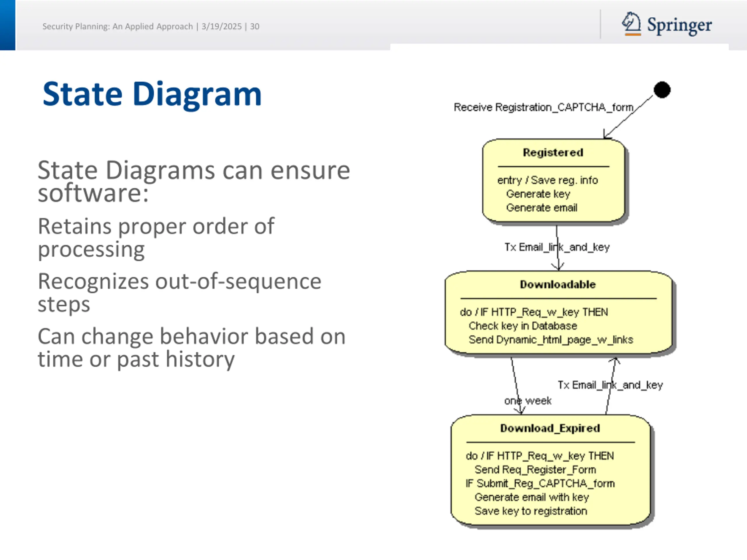Click the "Receive Registration_CAPTCHA_form" transition label

tap(543, 107)
